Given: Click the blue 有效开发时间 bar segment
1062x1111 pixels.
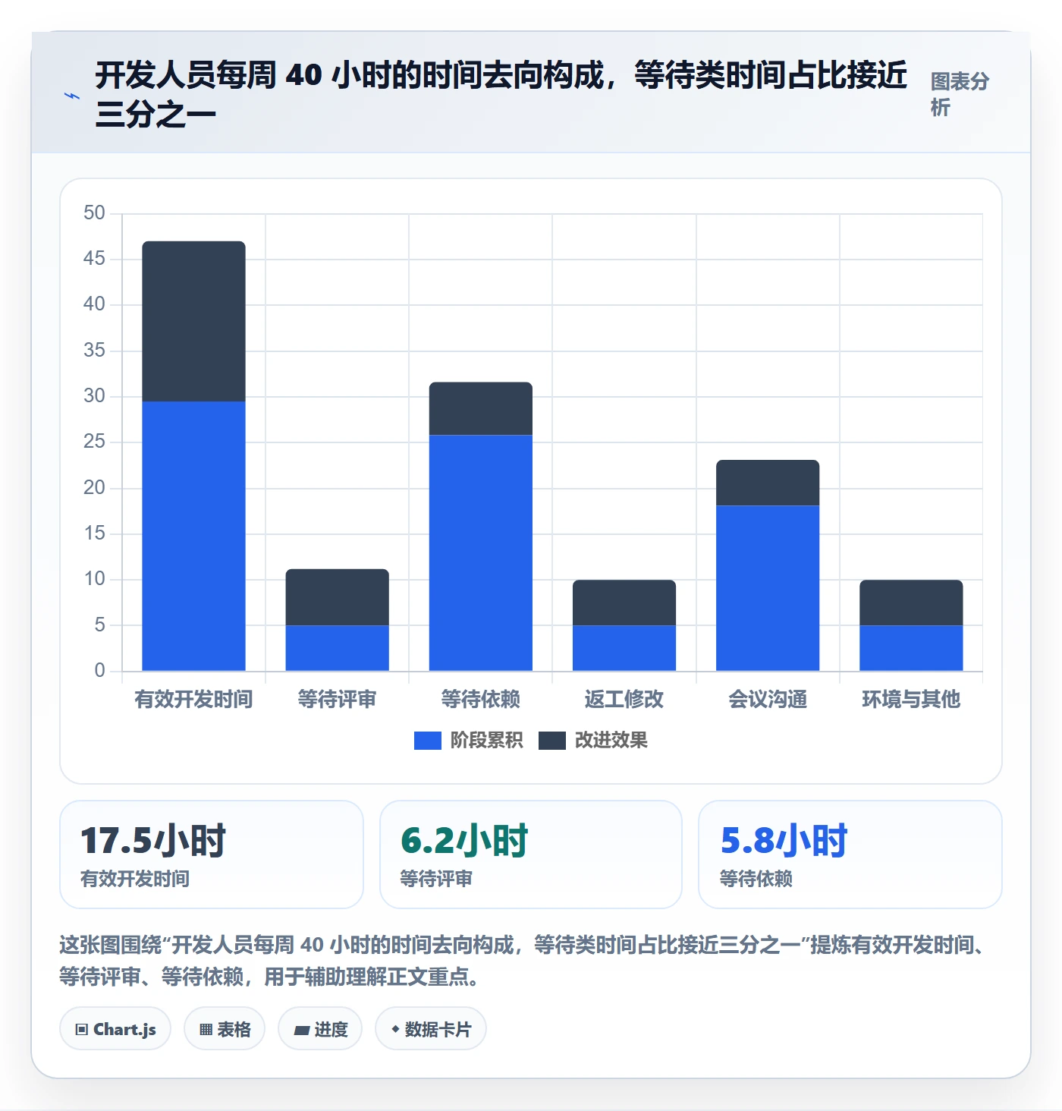Looking at the screenshot, I should click(193, 536).
